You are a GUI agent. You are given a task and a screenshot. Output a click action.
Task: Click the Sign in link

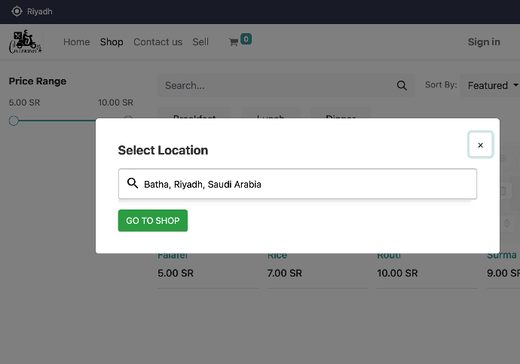tap(484, 42)
